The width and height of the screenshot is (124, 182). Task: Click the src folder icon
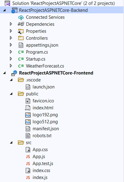[x=21, y=142]
